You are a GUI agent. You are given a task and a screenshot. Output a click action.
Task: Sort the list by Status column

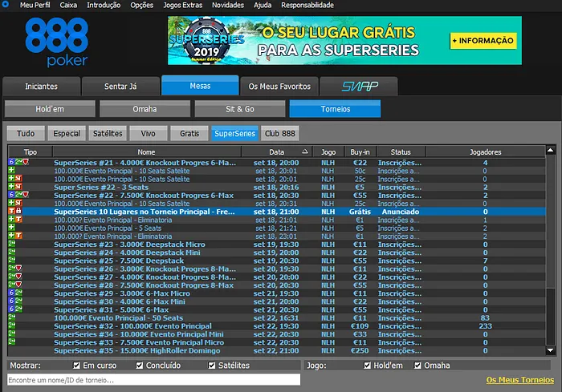point(401,152)
